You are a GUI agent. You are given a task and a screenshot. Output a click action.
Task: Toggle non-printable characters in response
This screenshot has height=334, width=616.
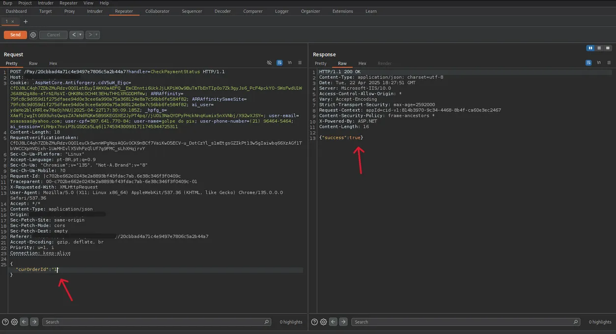pyautogui.click(x=599, y=63)
